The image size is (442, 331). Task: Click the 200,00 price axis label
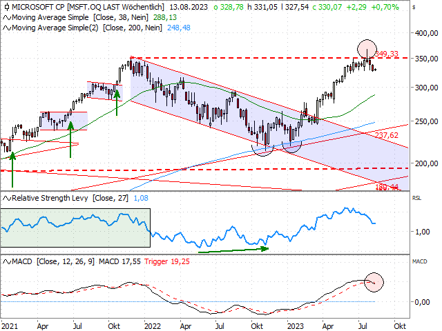pyautogui.click(x=426, y=163)
